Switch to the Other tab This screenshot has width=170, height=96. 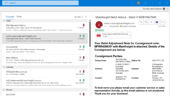click(x=19, y=17)
